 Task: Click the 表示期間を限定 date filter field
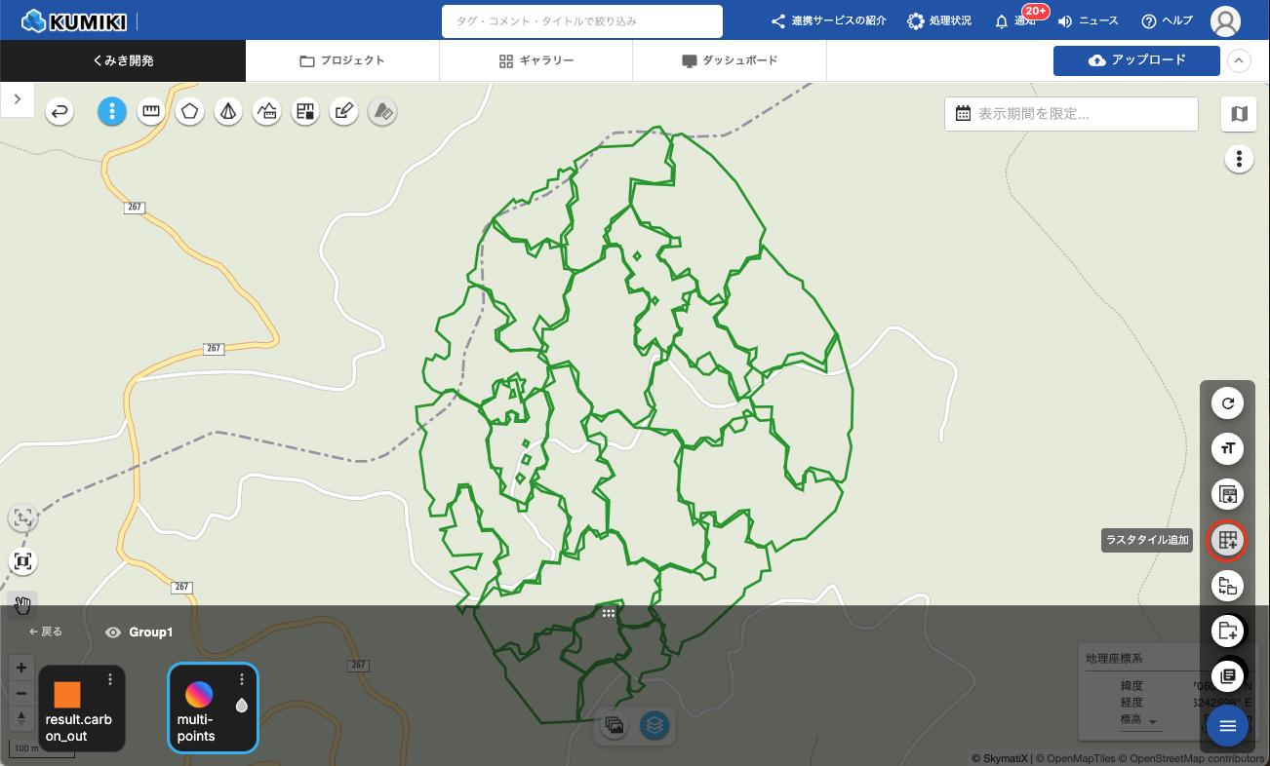click(x=1070, y=114)
